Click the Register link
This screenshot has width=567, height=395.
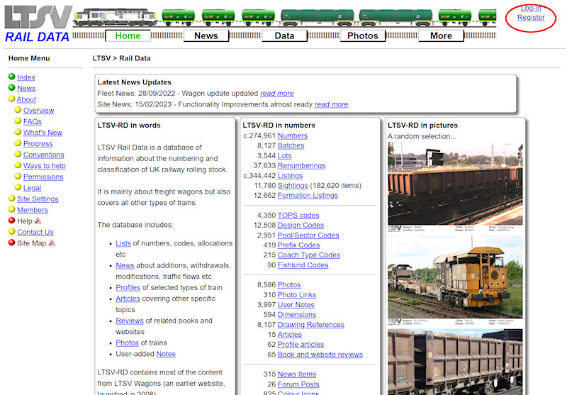(531, 18)
